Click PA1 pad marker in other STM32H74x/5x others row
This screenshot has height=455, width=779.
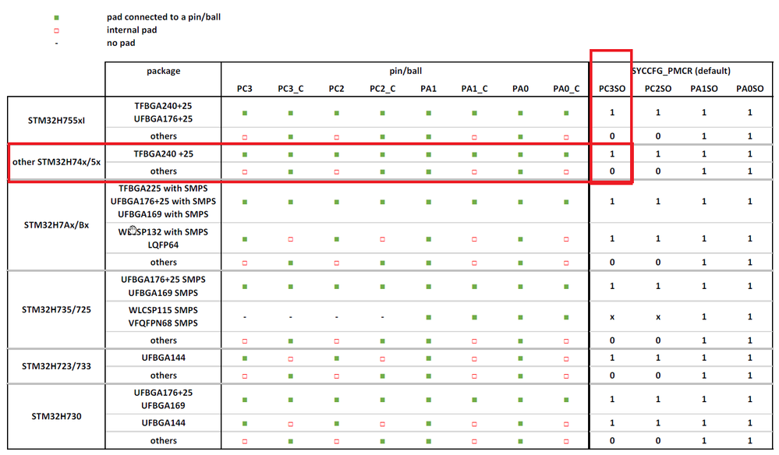(428, 171)
